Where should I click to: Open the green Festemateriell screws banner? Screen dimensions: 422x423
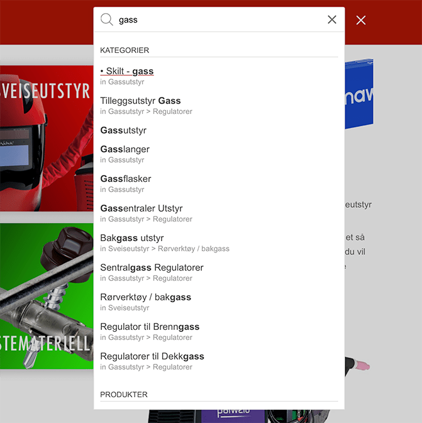(47, 296)
